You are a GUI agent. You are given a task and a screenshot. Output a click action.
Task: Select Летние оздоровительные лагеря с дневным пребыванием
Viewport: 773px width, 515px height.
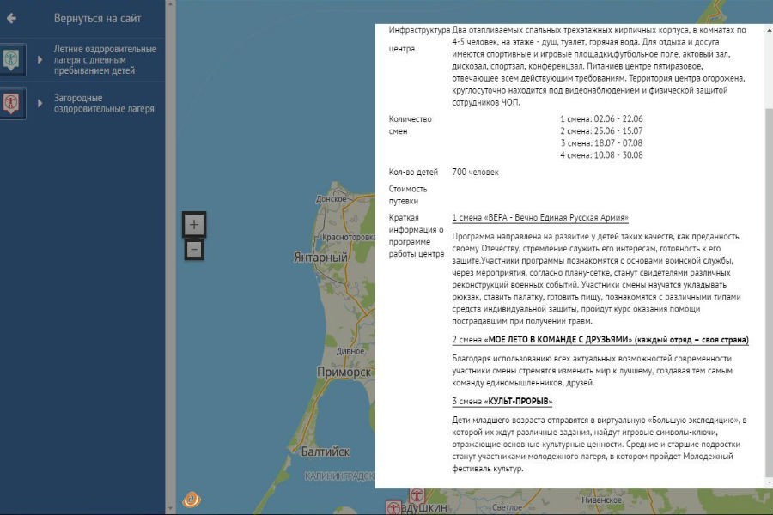coord(105,60)
